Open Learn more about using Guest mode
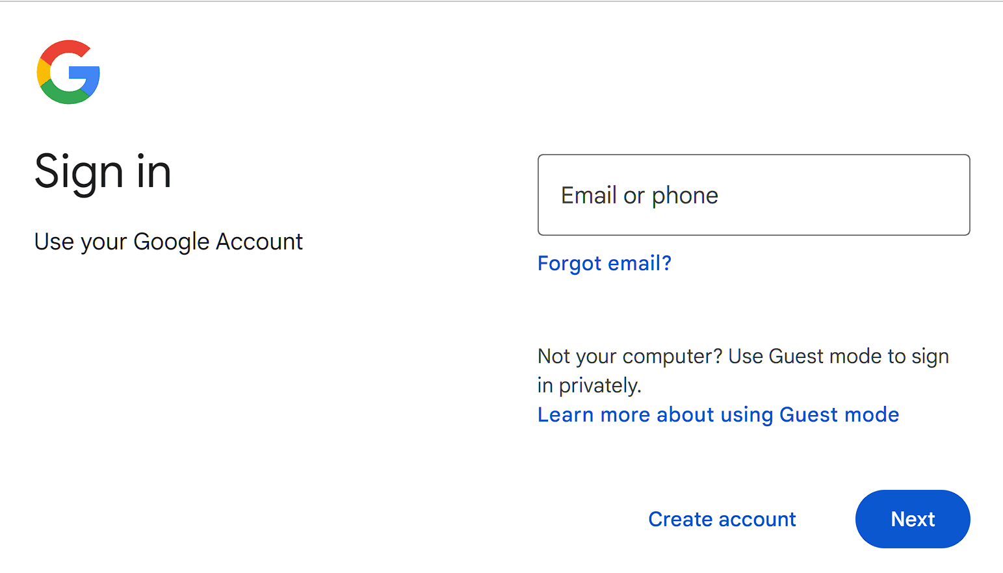1003x573 pixels. 718,414
